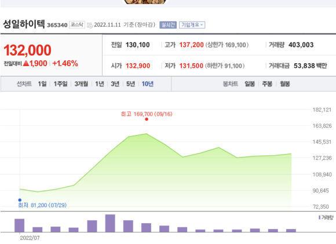Click the red 최고 169,700 peak marker dot
336x244 pixels.
click(x=147, y=119)
